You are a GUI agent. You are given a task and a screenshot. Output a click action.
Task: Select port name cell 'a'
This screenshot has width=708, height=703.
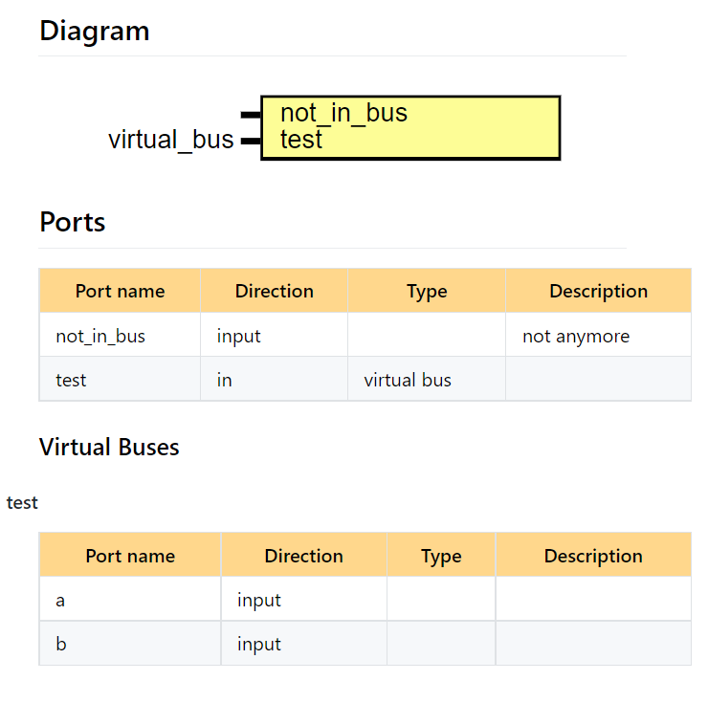tap(130, 599)
